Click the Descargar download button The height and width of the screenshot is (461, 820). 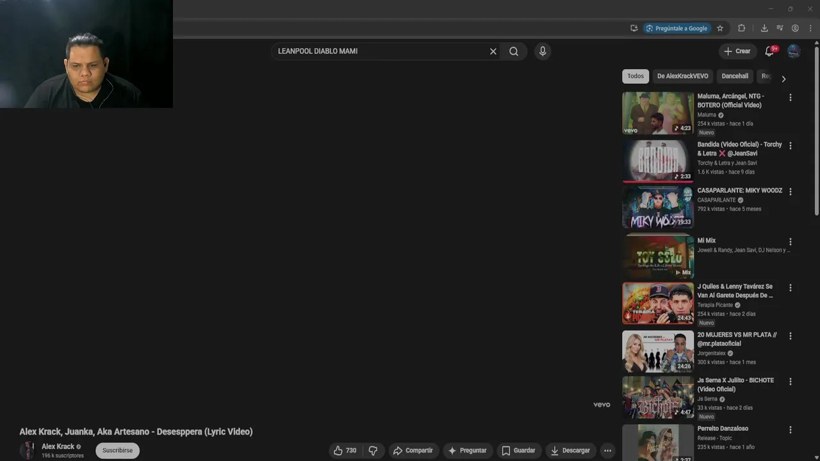(x=570, y=450)
